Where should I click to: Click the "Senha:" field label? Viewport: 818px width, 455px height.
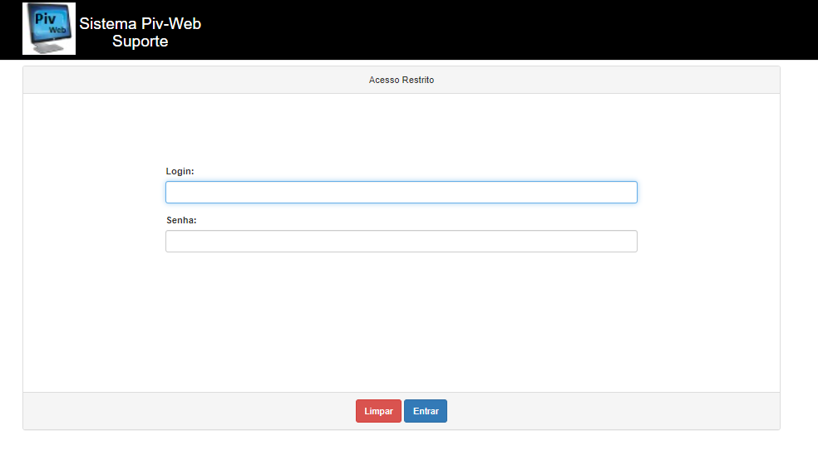click(x=181, y=220)
